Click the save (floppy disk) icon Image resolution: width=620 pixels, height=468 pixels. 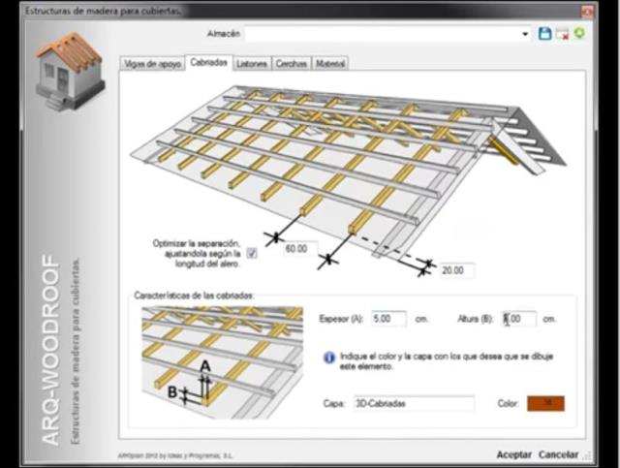pyautogui.click(x=544, y=34)
